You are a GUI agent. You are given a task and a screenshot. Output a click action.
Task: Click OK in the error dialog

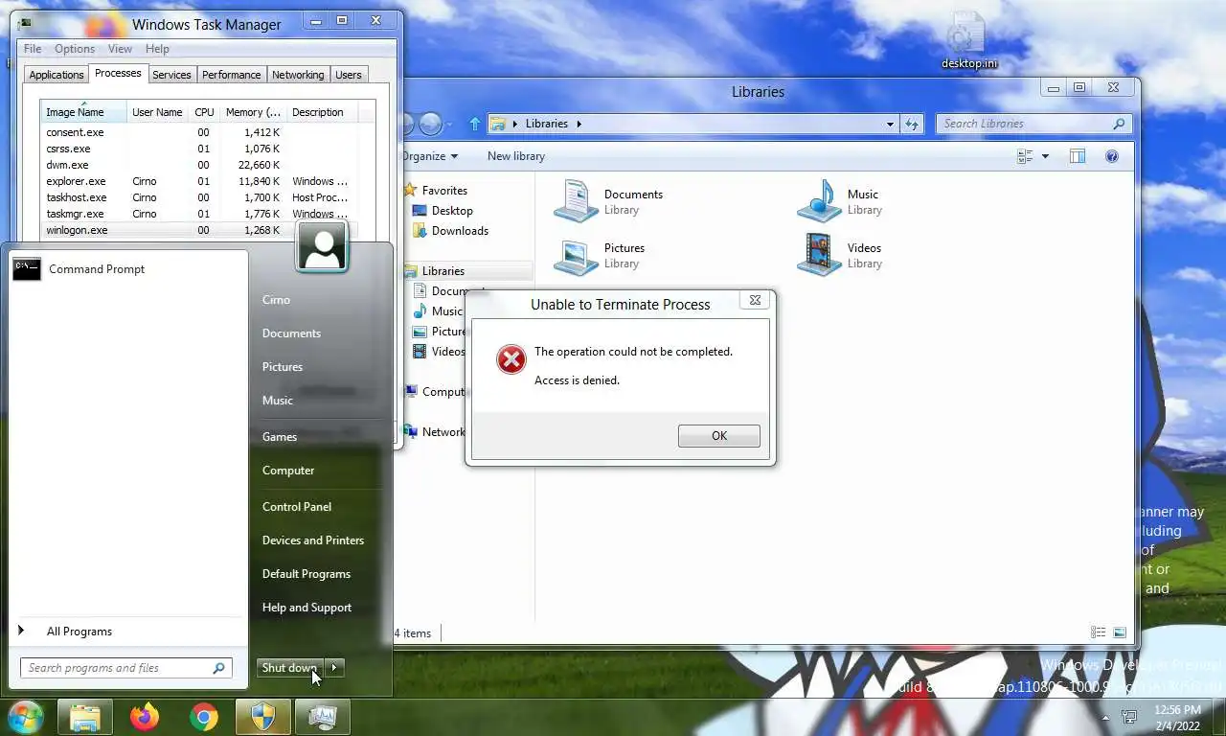point(719,436)
